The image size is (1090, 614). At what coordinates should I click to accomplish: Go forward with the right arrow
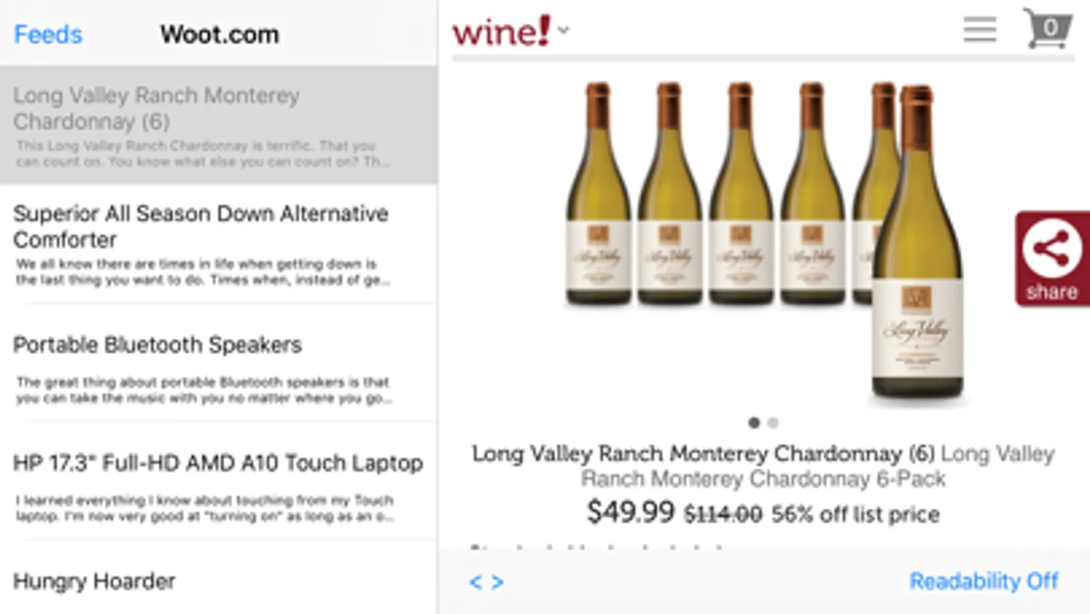coord(498,583)
